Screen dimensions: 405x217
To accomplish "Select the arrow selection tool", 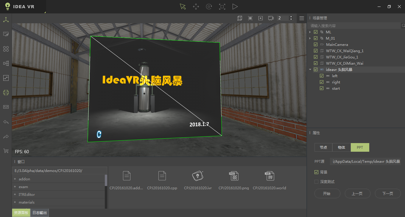I will click(x=183, y=6).
